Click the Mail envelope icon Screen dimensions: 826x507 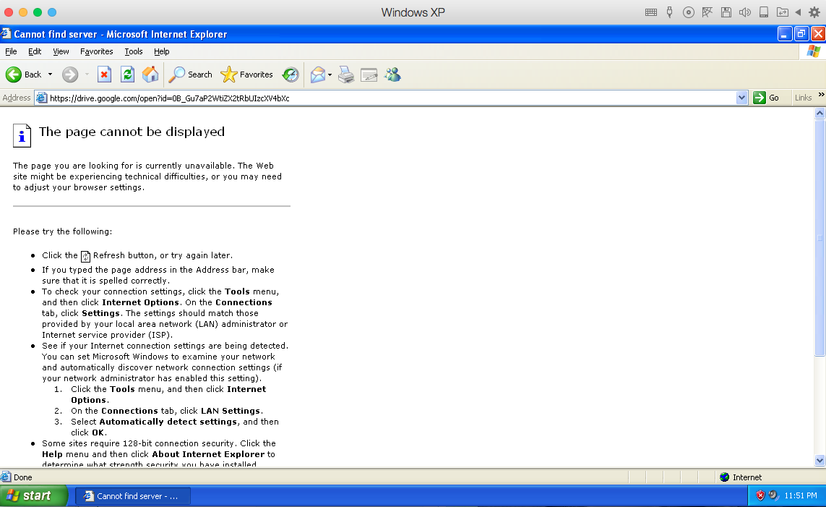(x=318, y=74)
